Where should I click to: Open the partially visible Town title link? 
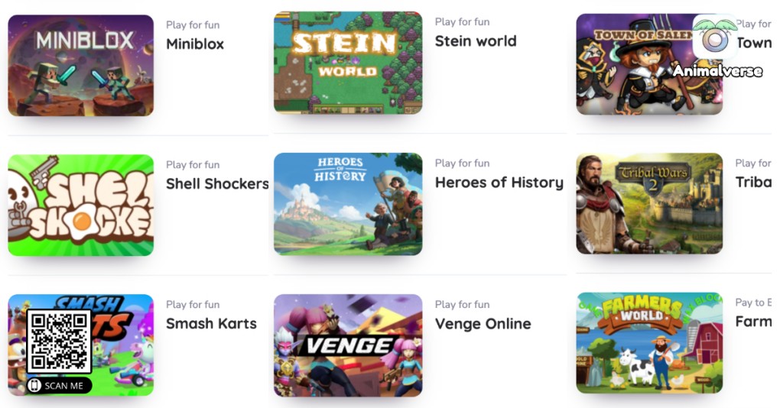point(754,43)
